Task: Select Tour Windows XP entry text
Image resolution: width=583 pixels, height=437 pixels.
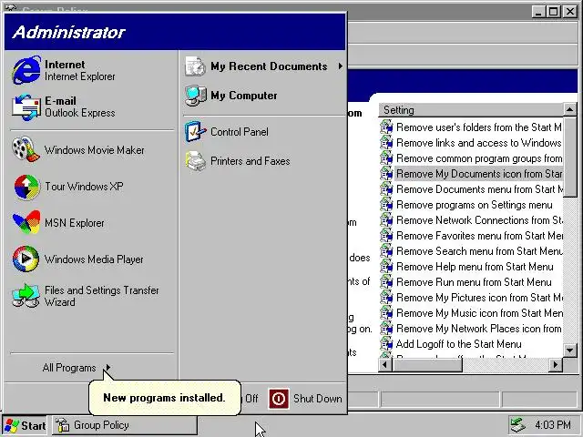Action: pos(84,186)
